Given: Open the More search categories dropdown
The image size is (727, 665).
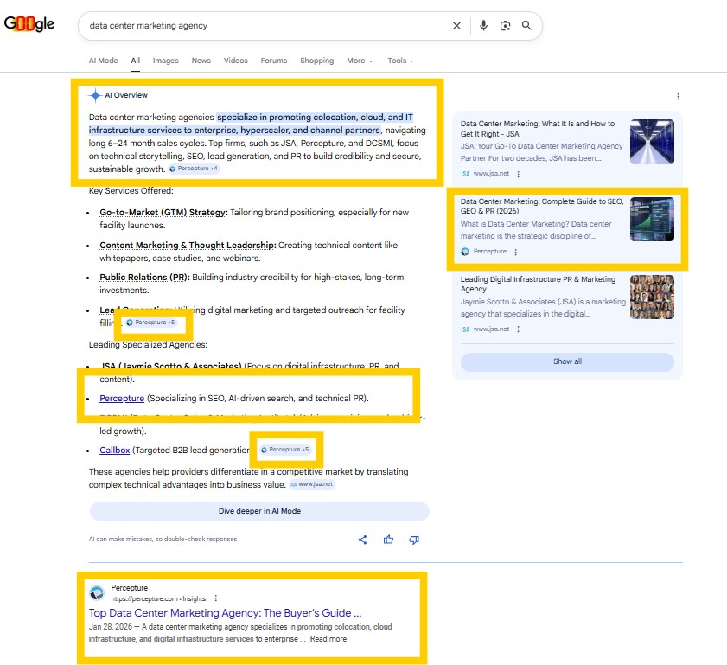Looking at the screenshot, I should [x=360, y=61].
